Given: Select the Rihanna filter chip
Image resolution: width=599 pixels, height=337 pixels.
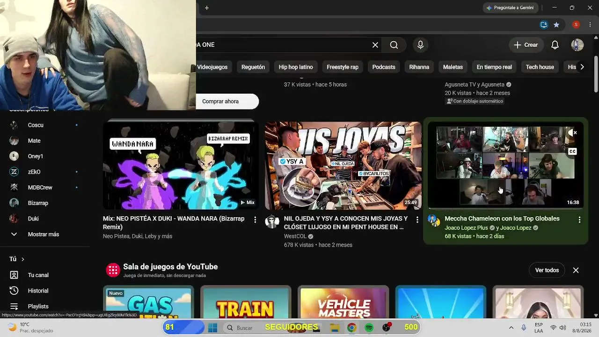Looking at the screenshot, I should tap(419, 67).
